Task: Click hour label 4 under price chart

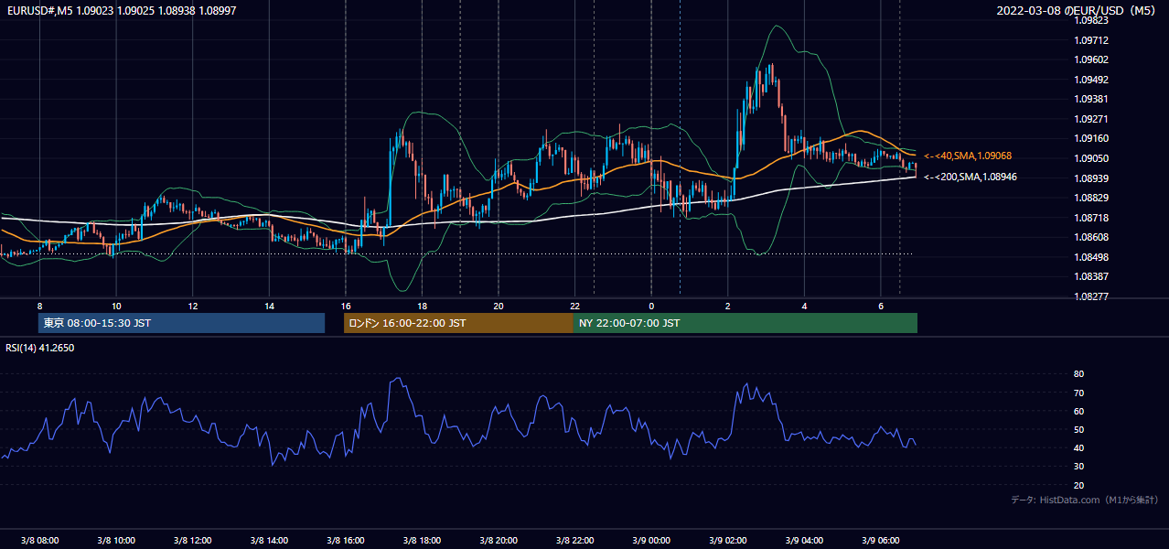Action: [x=804, y=306]
